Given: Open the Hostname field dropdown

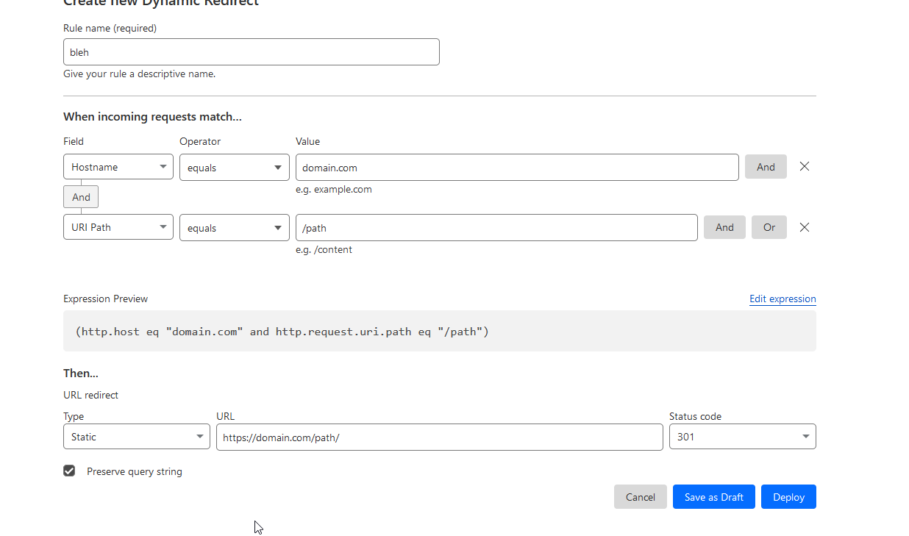Looking at the screenshot, I should (x=118, y=167).
